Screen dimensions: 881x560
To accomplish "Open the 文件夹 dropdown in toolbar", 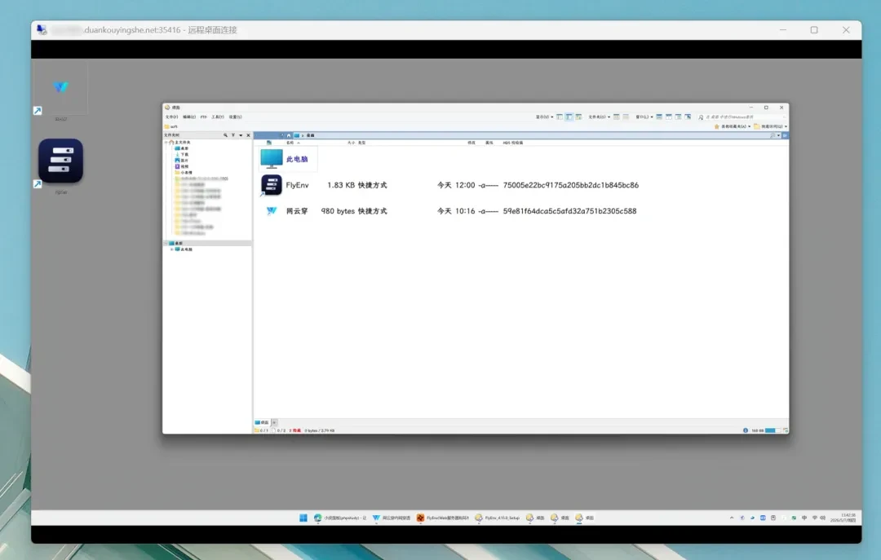I will 599,117.
